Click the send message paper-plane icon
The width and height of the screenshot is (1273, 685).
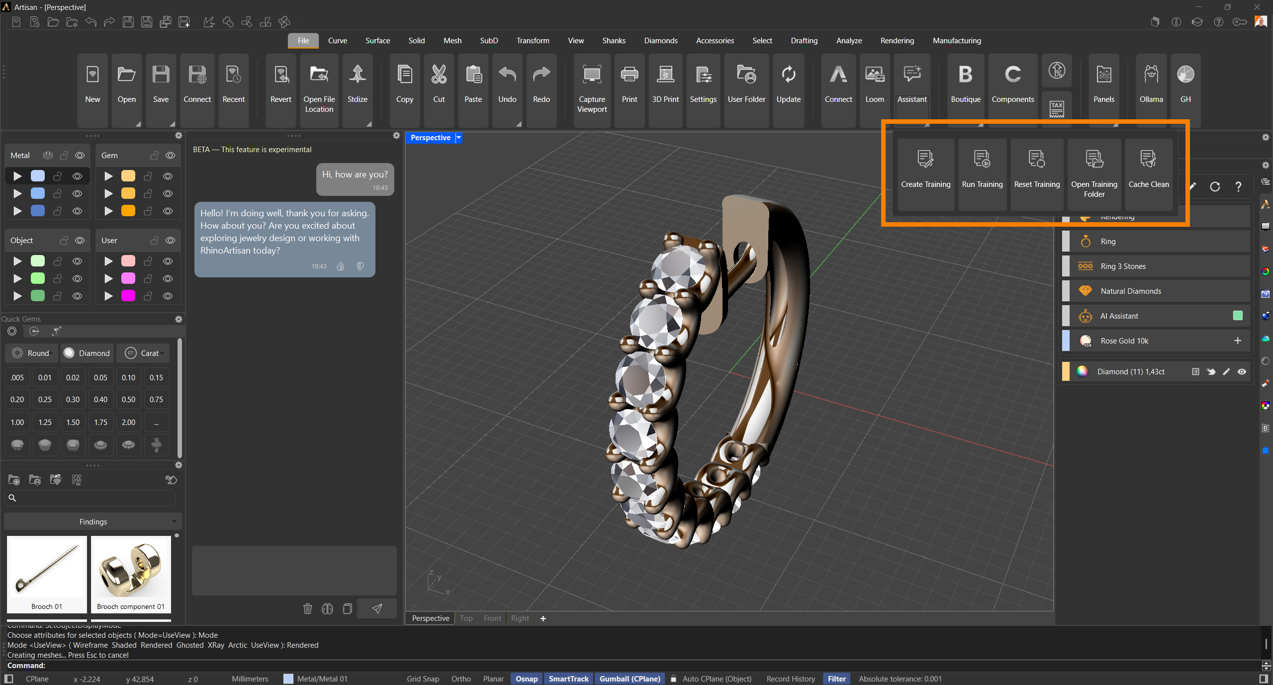click(377, 608)
